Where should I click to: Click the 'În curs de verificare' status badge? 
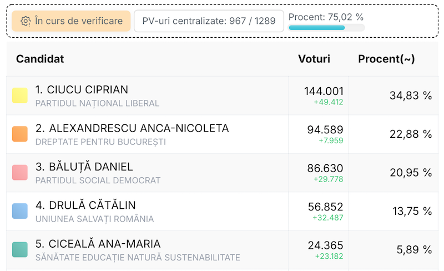(71, 21)
